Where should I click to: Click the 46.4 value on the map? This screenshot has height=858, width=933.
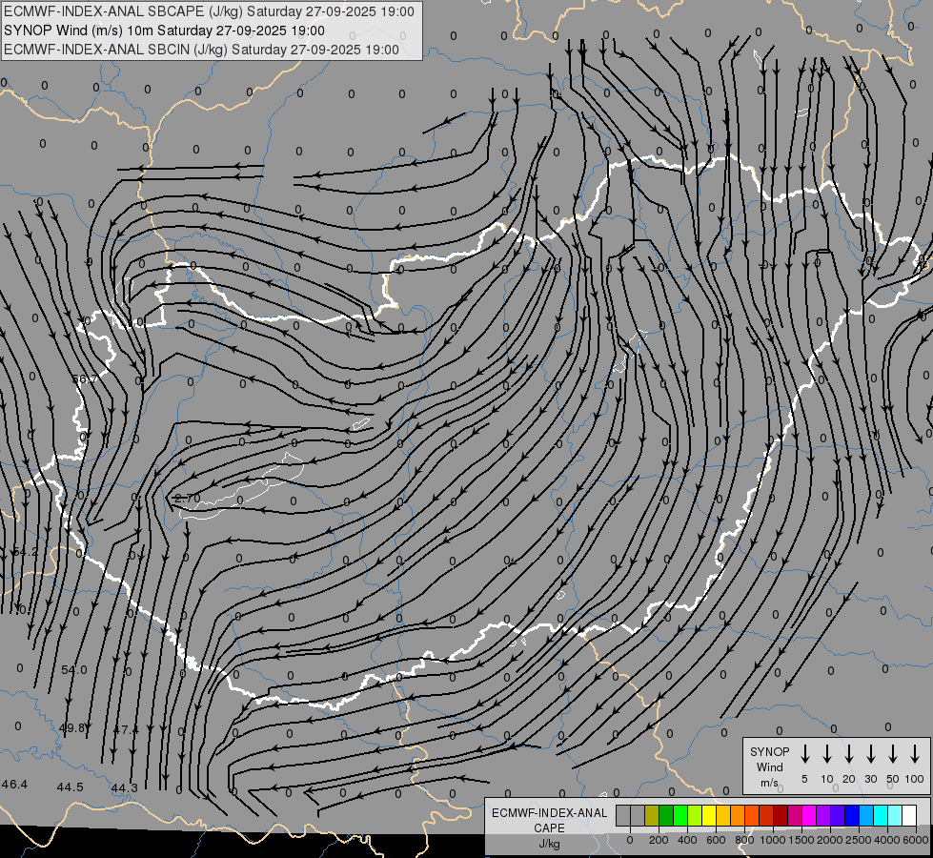(x=14, y=785)
